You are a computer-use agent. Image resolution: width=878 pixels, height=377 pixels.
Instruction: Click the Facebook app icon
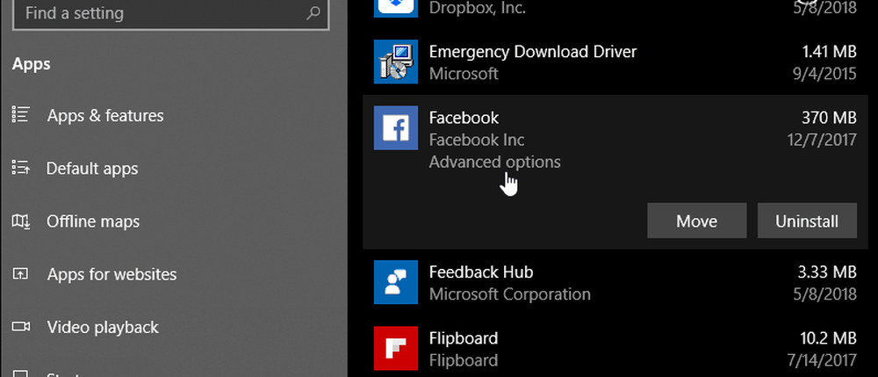click(395, 127)
